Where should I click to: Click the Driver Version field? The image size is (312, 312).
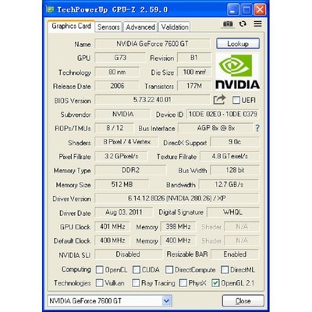[x=177, y=198]
